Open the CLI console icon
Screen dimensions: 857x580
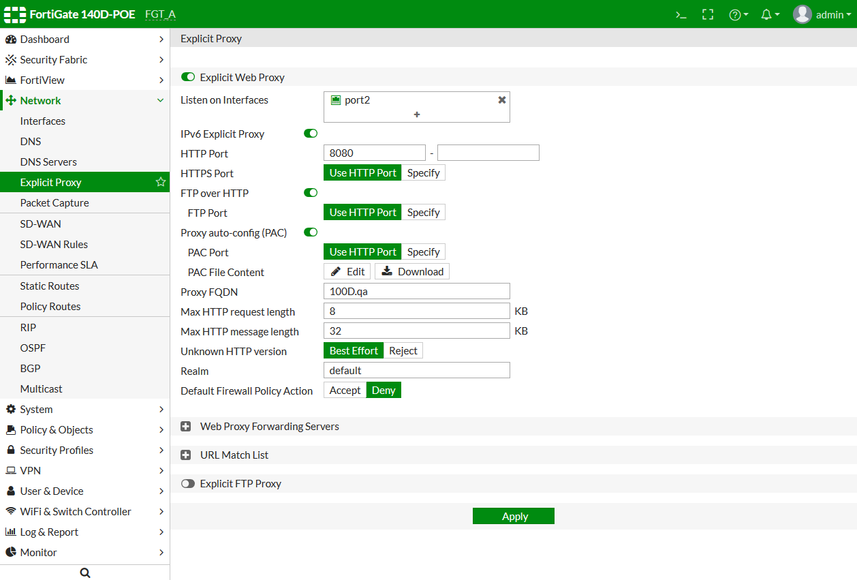coord(681,14)
